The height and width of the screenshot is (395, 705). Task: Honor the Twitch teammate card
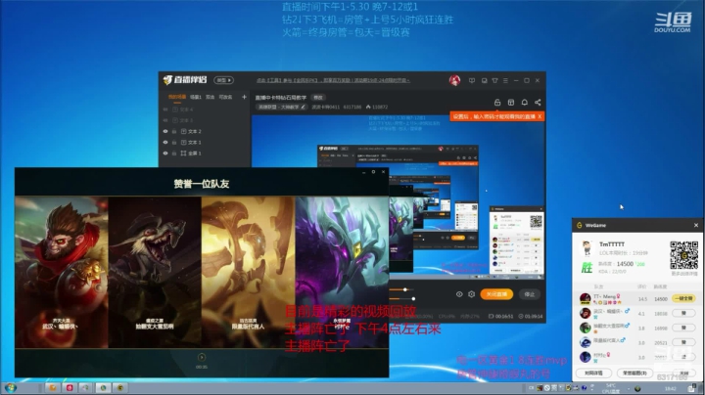click(x=155, y=272)
